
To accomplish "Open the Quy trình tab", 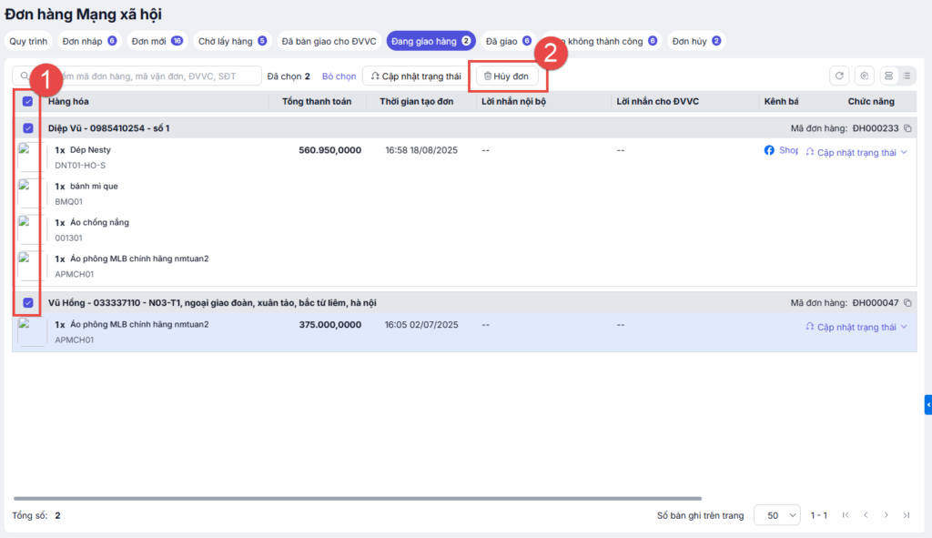I will pyautogui.click(x=28, y=41).
